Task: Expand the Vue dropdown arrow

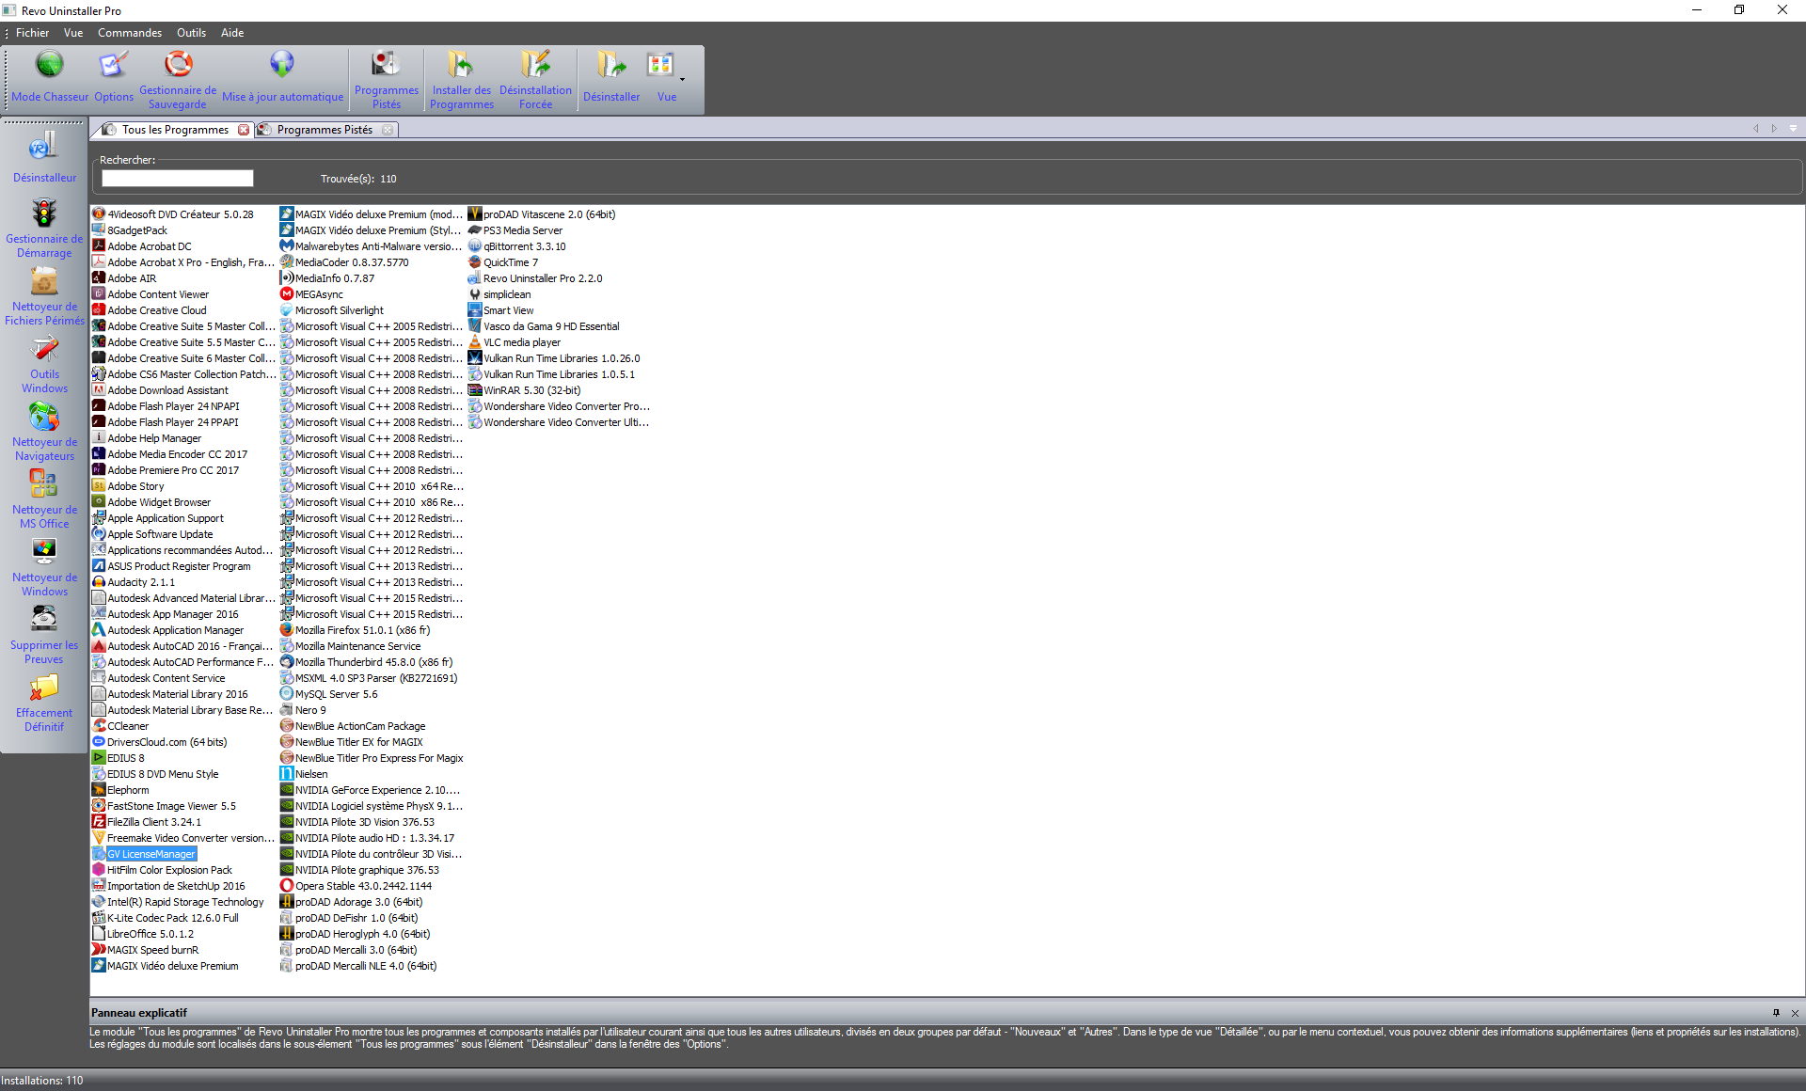Action: 683,79
